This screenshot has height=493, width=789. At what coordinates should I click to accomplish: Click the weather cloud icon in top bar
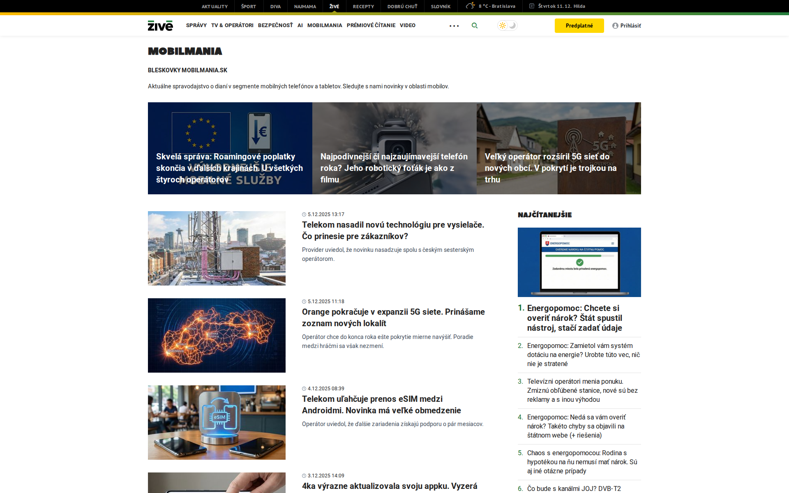(x=470, y=6)
